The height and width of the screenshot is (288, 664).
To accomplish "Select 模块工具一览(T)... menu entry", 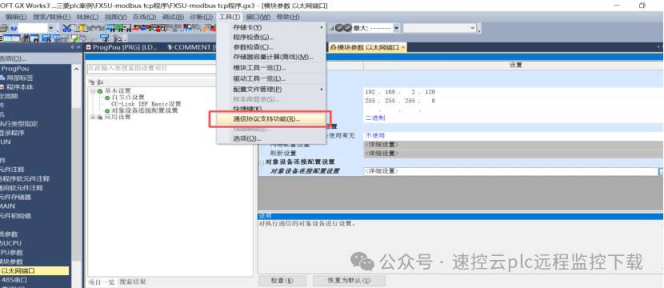I will (x=271, y=68).
